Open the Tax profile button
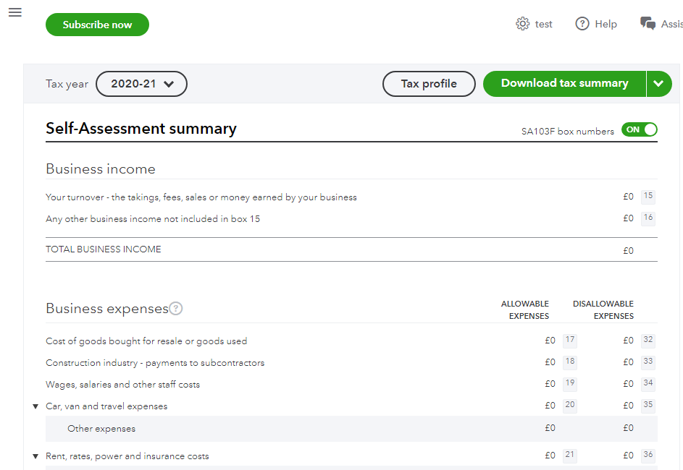The height and width of the screenshot is (470, 683). (x=429, y=84)
